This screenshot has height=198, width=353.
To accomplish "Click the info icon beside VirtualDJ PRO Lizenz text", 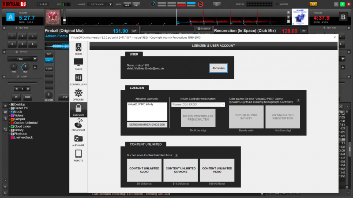I will 298,100.
